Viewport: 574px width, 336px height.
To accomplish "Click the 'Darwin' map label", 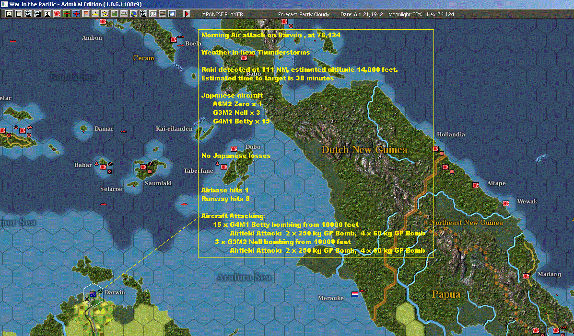I will click(x=115, y=292).
